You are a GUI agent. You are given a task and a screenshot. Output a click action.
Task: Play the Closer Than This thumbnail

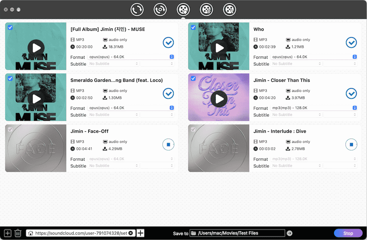[x=218, y=99]
